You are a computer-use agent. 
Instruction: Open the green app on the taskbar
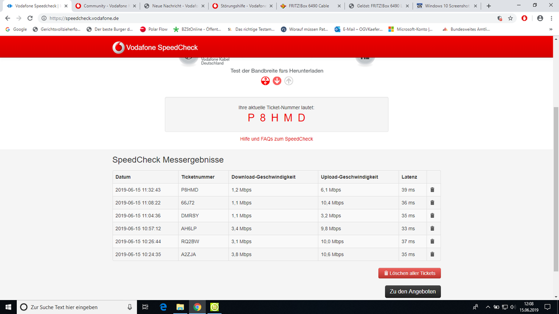214,307
